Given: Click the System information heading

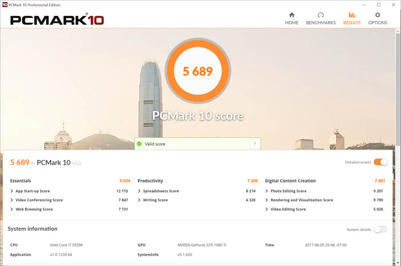Looking at the screenshot, I should pos(33,229).
